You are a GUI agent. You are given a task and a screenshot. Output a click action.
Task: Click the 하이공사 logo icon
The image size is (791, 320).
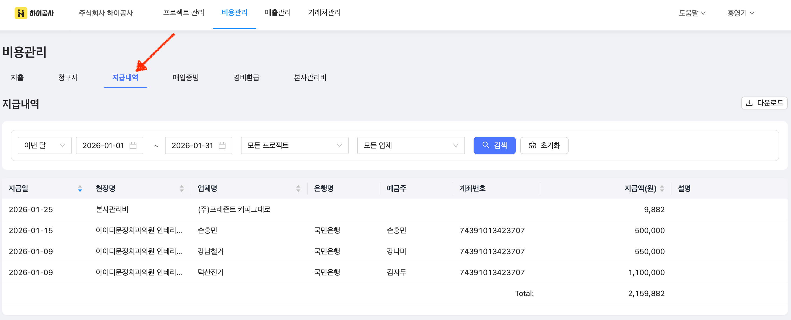tap(20, 13)
